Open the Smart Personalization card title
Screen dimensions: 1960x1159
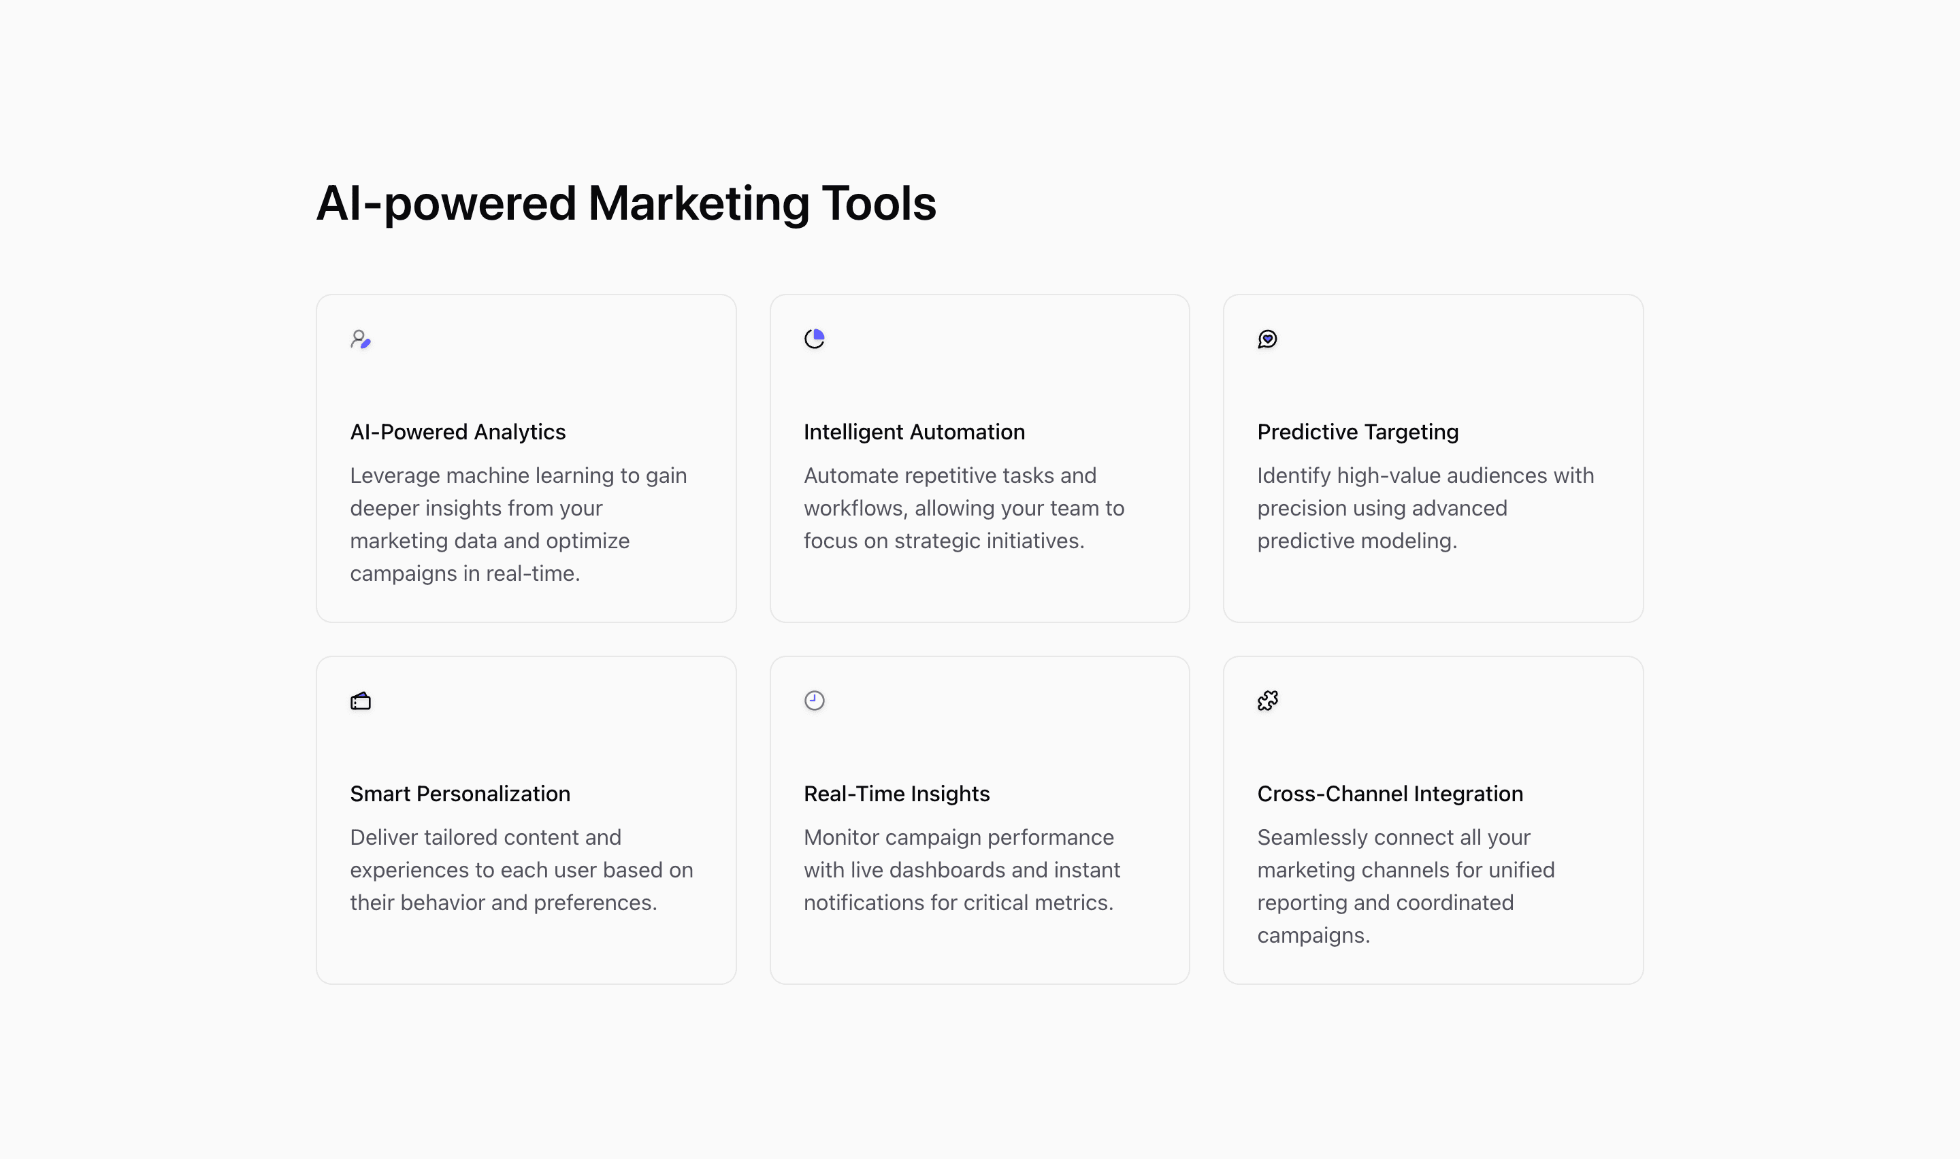point(460,794)
